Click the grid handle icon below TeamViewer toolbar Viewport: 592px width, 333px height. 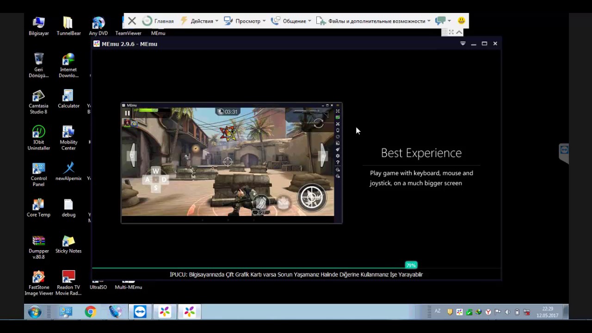[444, 32]
